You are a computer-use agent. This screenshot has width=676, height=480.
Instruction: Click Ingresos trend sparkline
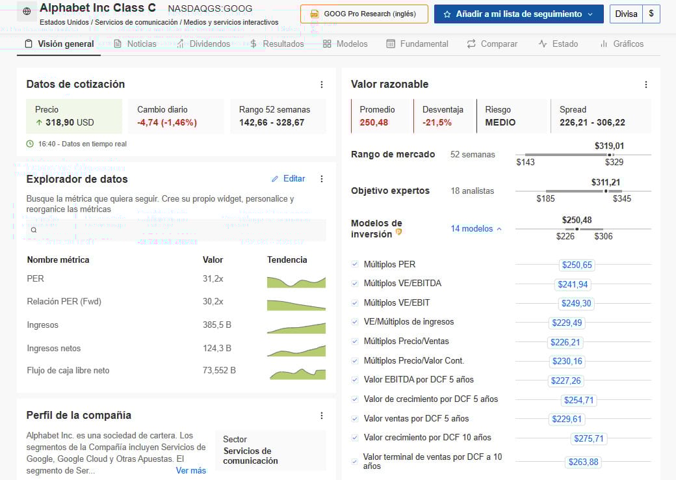pos(296,328)
